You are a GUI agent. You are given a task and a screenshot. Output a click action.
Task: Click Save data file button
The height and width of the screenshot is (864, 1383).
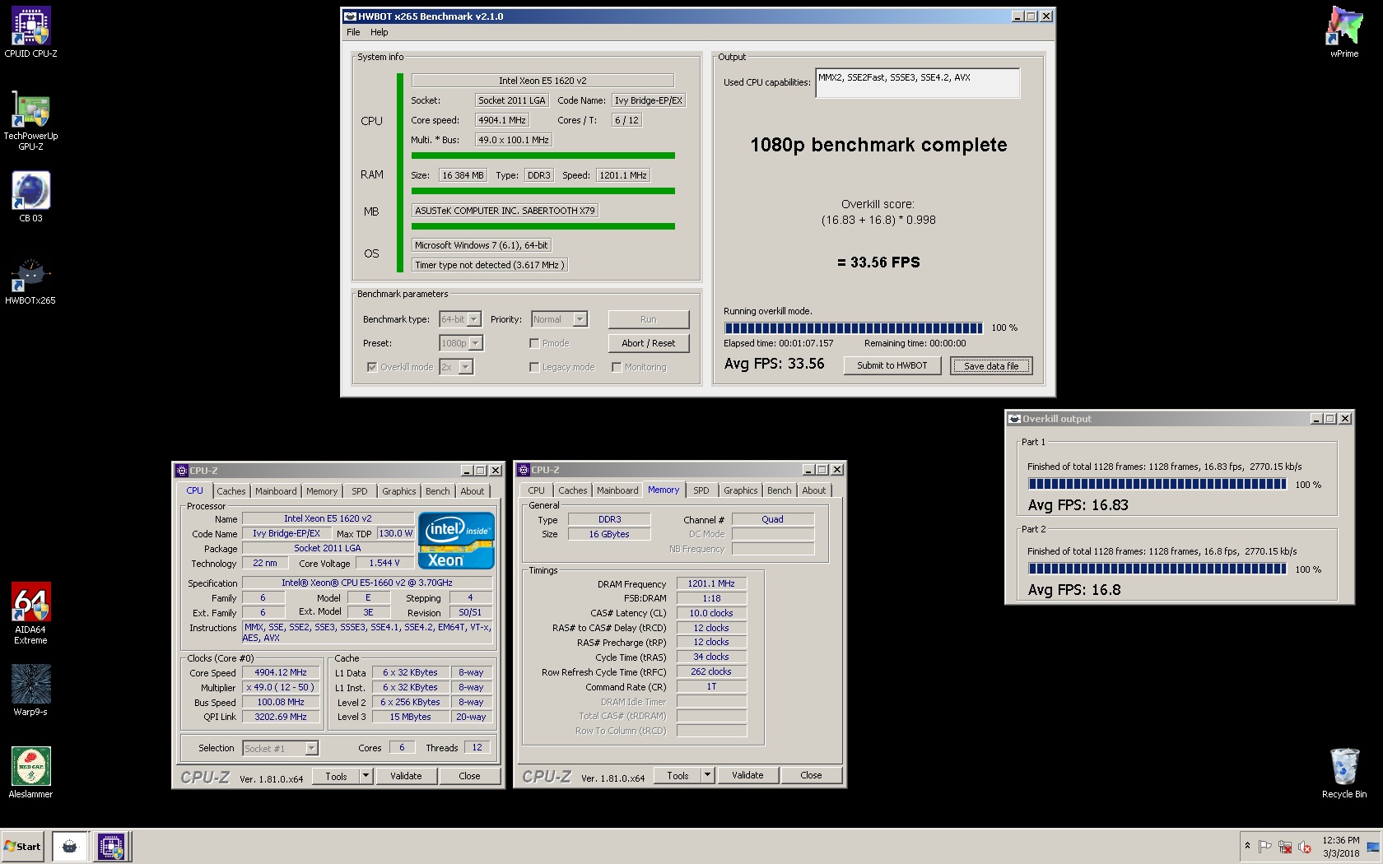[x=991, y=366]
